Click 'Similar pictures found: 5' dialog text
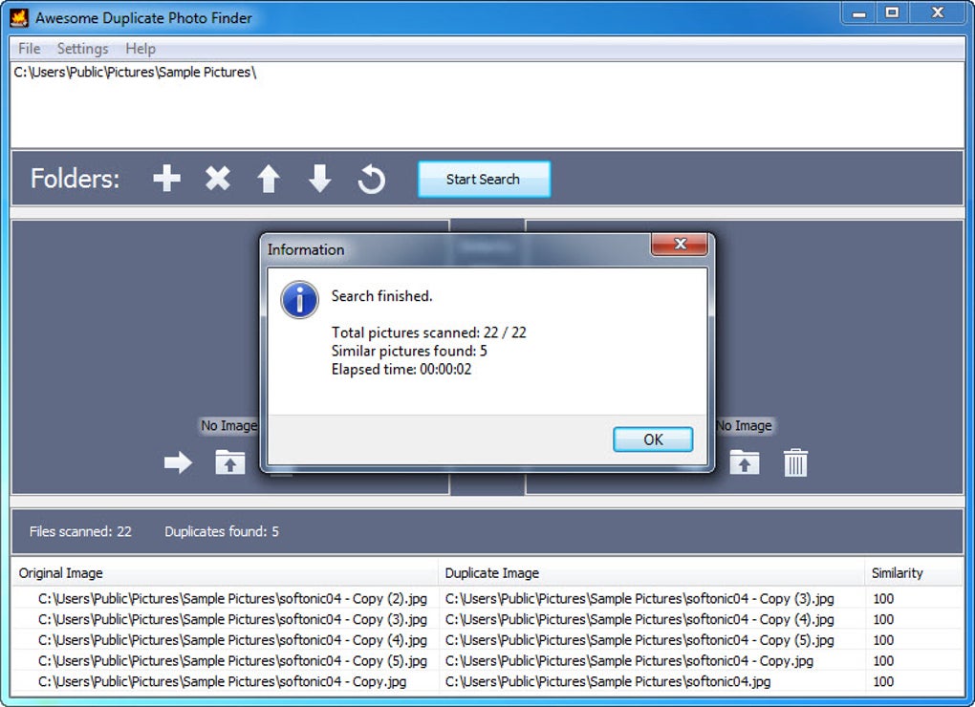 (409, 351)
